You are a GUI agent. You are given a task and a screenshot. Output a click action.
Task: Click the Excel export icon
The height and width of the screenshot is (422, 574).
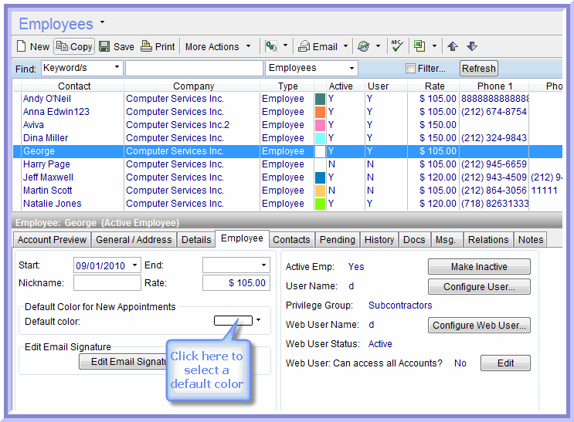(419, 47)
